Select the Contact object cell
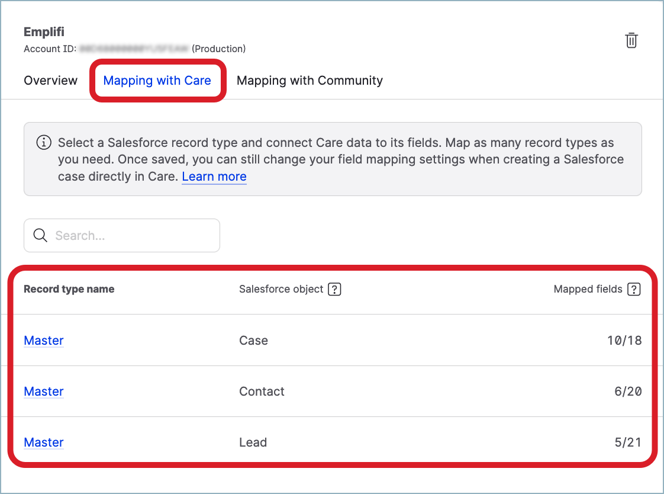Viewport: 664px width, 494px height. (x=262, y=392)
